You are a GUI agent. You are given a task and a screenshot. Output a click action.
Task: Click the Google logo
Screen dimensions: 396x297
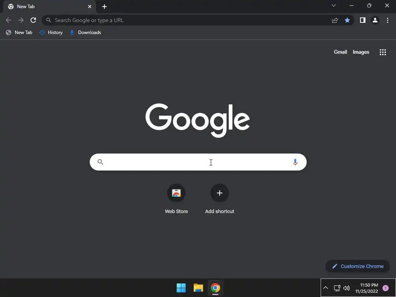198,121
